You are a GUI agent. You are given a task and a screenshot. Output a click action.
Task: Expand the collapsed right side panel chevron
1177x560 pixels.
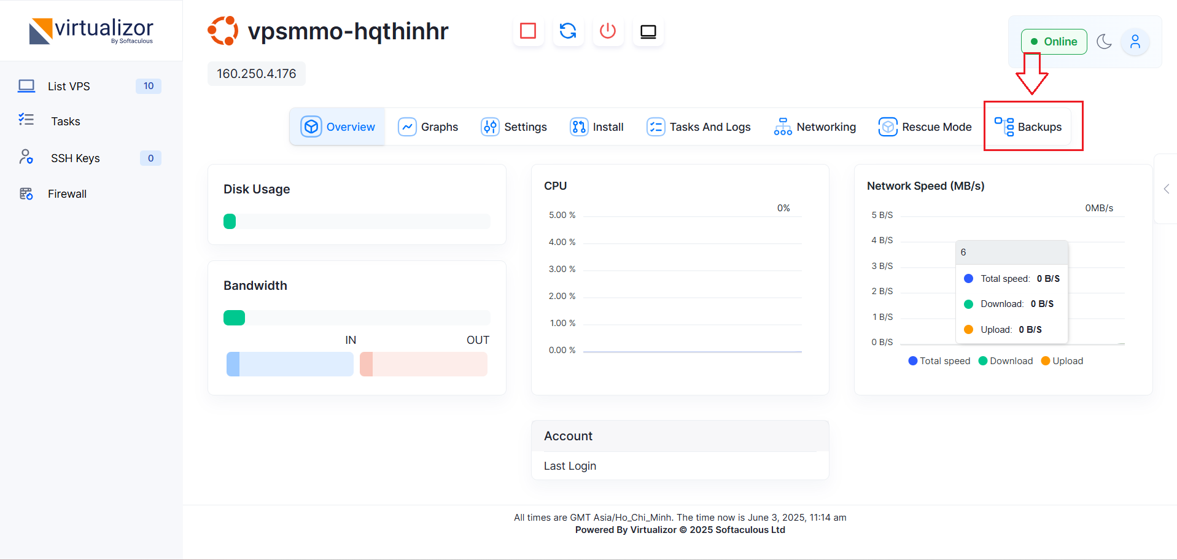[1166, 189]
